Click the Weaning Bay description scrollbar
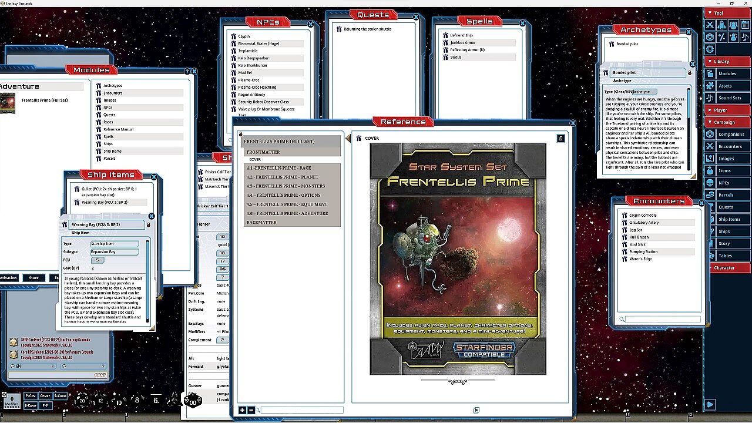 pos(147,281)
